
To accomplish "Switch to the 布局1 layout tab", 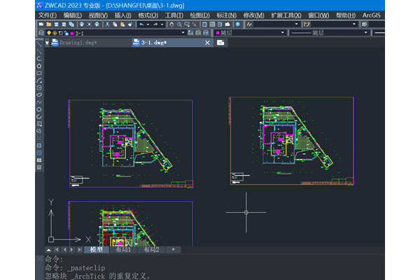I will click(x=123, y=249).
